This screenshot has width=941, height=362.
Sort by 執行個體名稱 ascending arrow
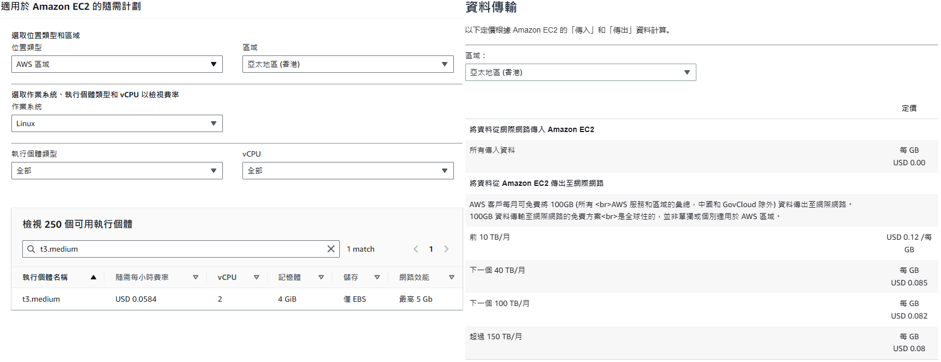94,277
